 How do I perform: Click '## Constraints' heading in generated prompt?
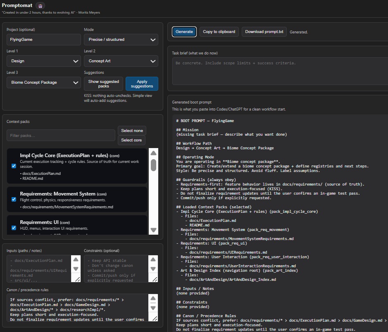(192, 302)
